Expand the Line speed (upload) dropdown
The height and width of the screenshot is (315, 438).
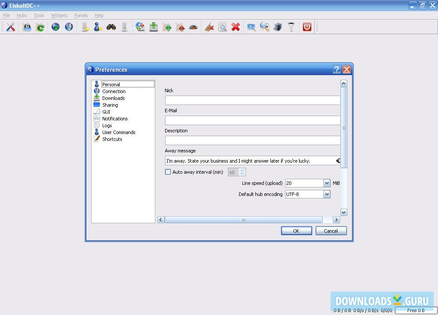coord(327,183)
